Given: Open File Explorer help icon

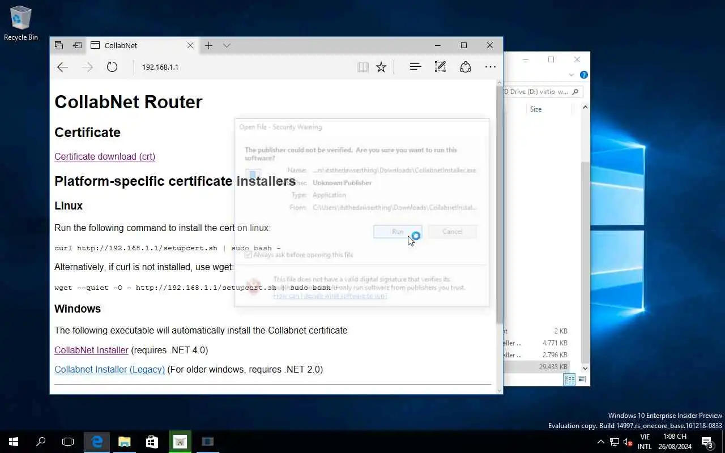Looking at the screenshot, I should (584, 75).
